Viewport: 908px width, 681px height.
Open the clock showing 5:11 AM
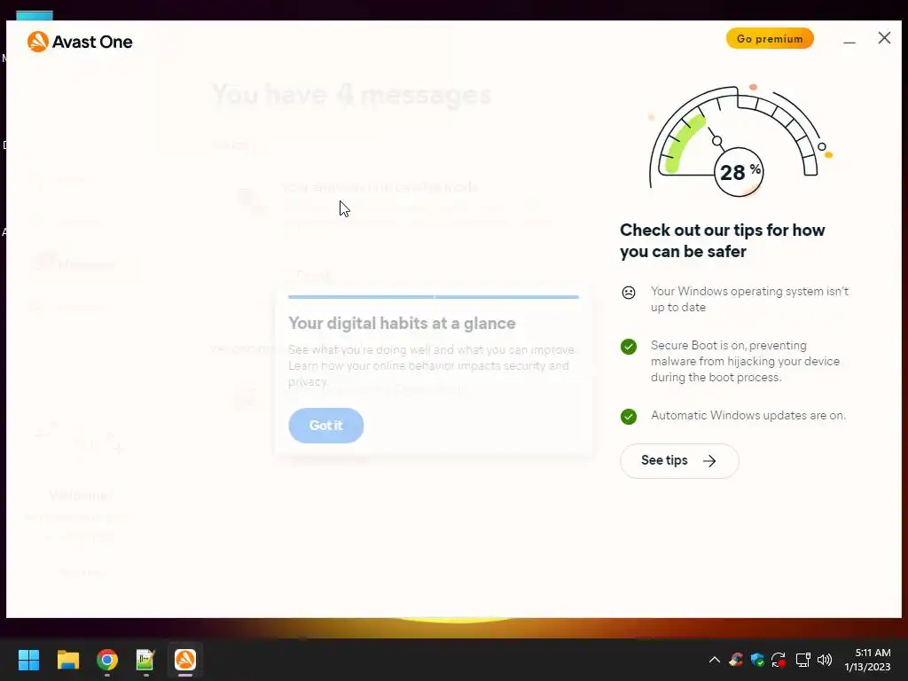click(867, 660)
